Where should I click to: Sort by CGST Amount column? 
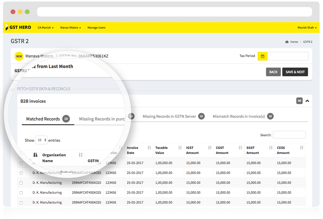[240, 148]
